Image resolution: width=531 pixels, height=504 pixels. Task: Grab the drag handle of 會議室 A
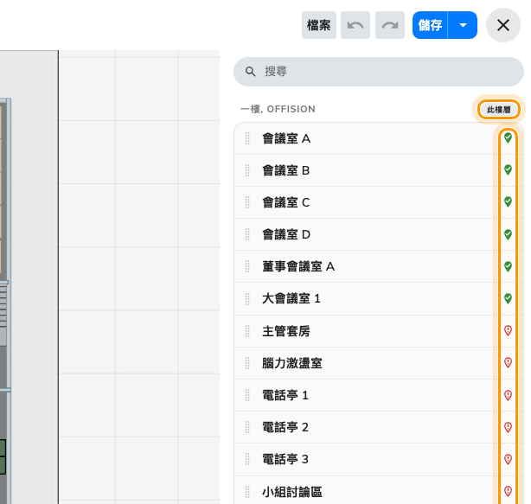[247, 138]
